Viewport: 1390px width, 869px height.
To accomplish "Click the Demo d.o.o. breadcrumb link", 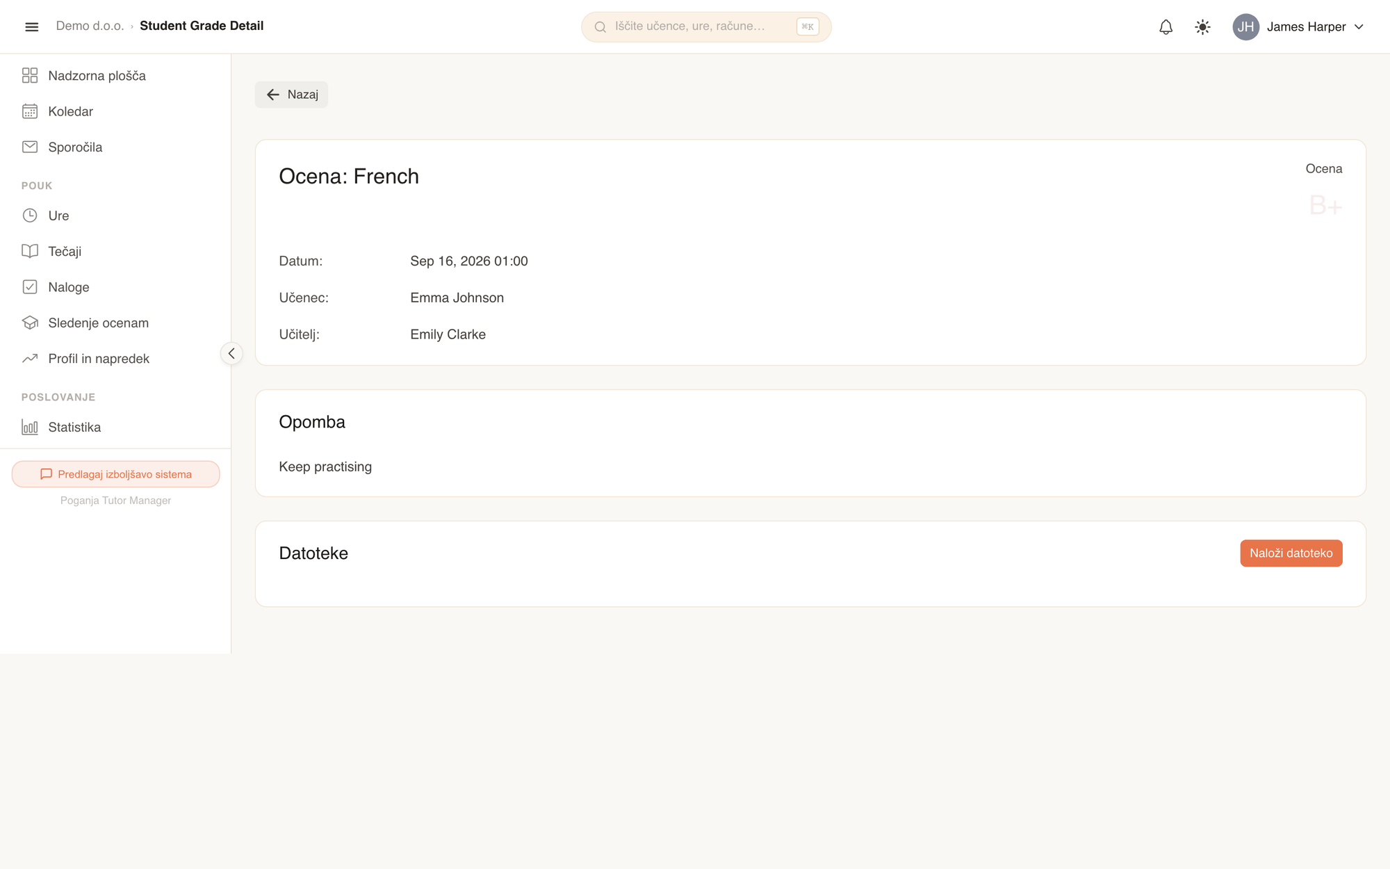I will point(90,26).
